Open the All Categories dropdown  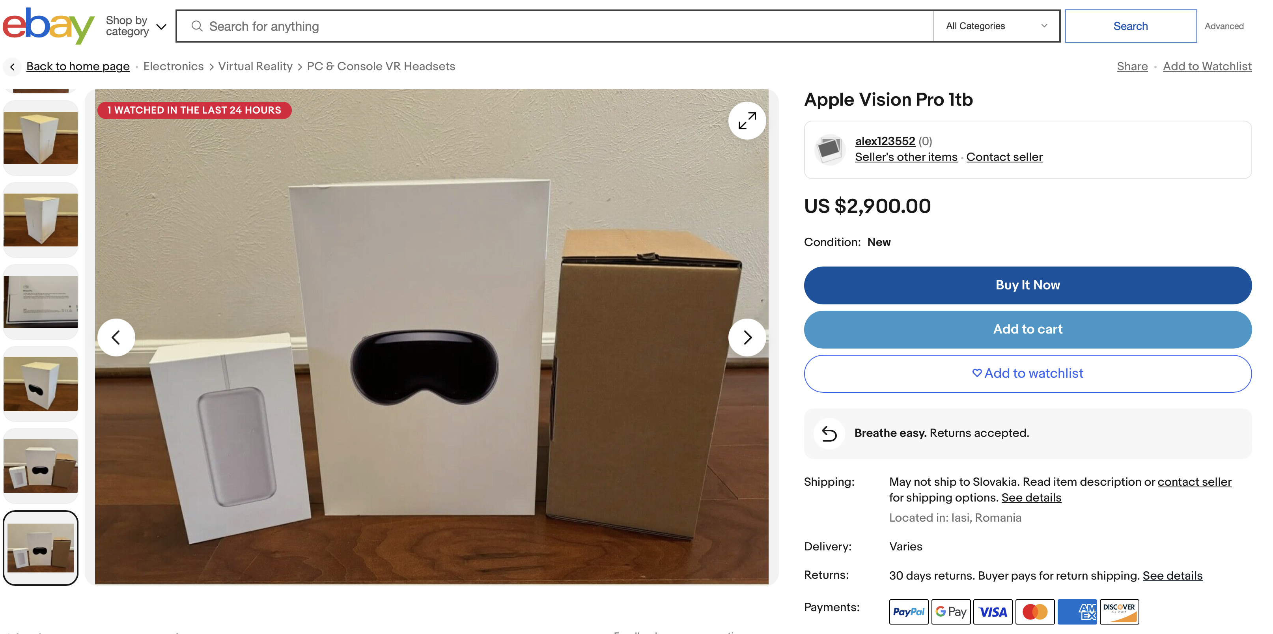pos(996,26)
